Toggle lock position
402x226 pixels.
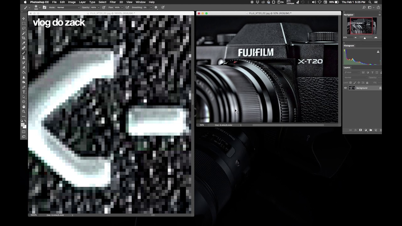click(359, 83)
